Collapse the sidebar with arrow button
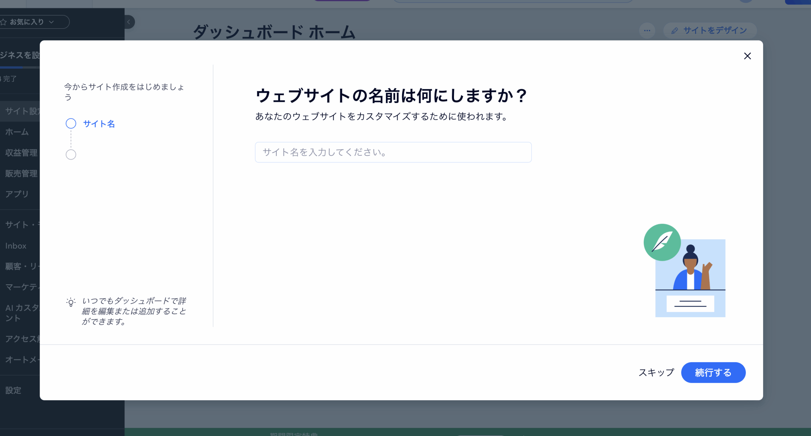This screenshot has width=811, height=436. (x=129, y=22)
